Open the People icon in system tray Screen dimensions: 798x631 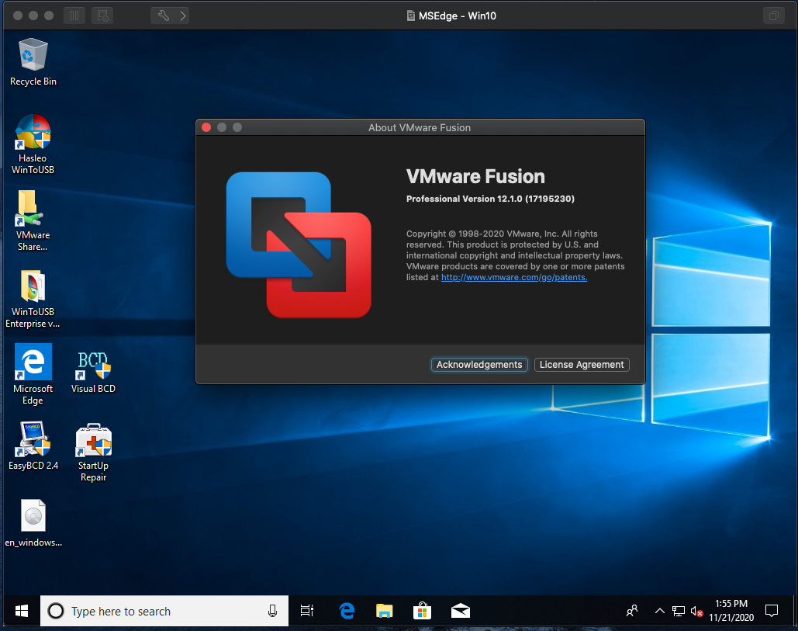[x=632, y=611]
